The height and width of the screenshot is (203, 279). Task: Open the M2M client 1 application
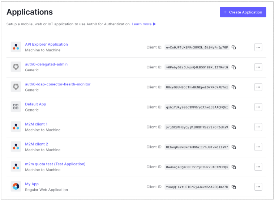(x=36, y=124)
